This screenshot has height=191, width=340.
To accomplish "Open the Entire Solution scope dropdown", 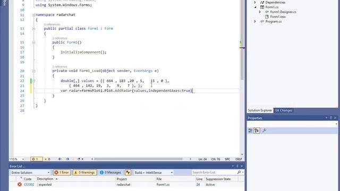I will tap(30, 172).
